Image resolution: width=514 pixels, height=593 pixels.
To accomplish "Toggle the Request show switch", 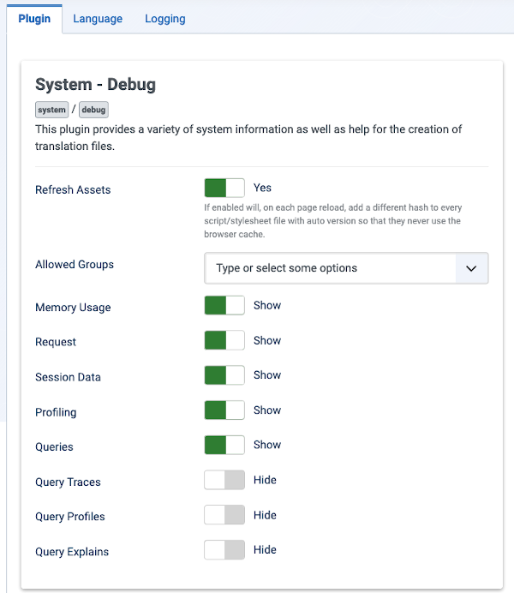I will (x=224, y=340).
